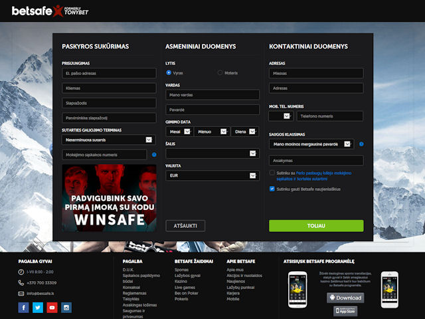Click the Klientas username field
The image size is (425, 319).
109,88
